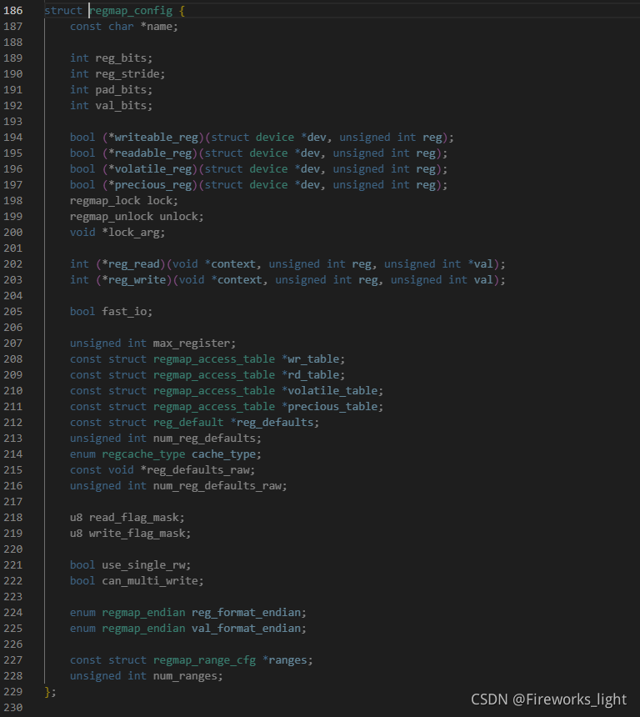This screenshot has height=717, width=640.
Task: Click the reg_bits field
Action: coord(121,58)
